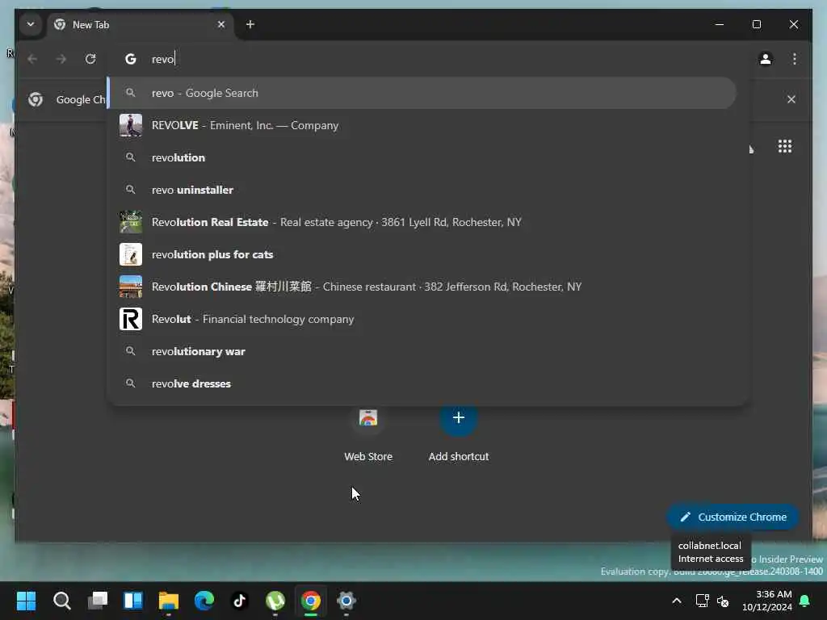This screenshot has height=620, width=827.
Task: Open Windows Search from the taskbar
Action: pos(61,601)
